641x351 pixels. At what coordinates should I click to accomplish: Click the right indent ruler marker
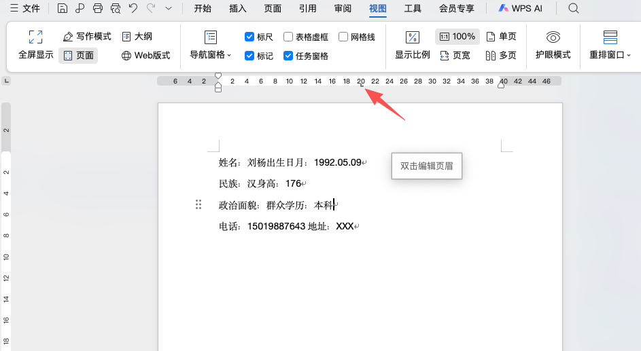pyautogui.click(x=501, y=84)
